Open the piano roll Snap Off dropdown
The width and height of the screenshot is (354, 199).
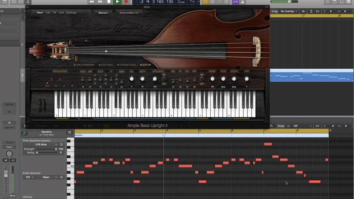(302, 126)
